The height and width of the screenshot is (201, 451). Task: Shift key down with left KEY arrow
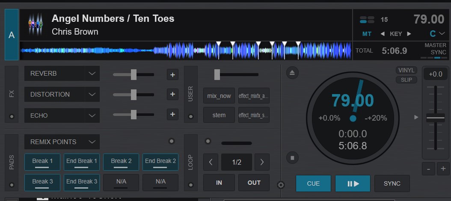click(x=383, y=34)
